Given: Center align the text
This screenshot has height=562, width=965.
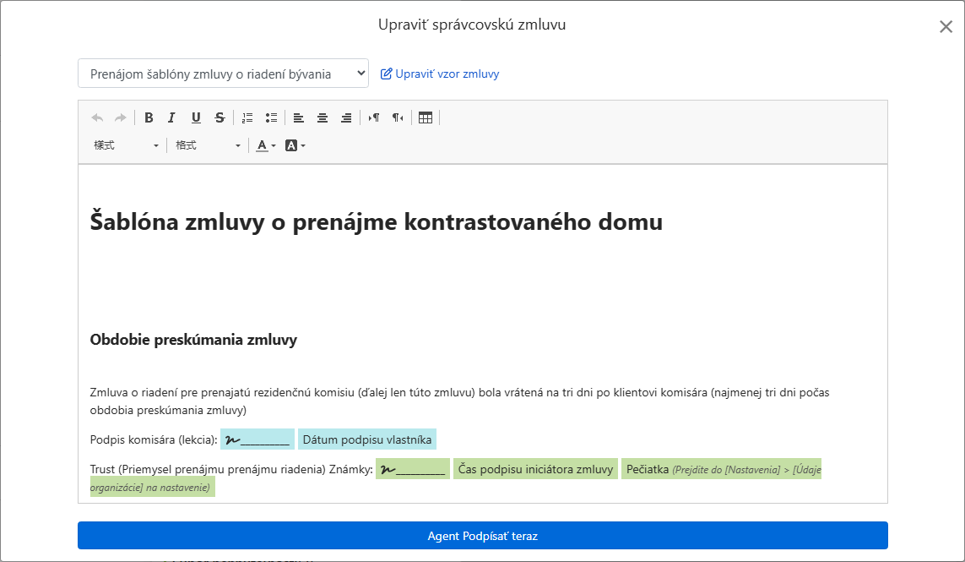Looking at the screenshot, I should [323, 117].
